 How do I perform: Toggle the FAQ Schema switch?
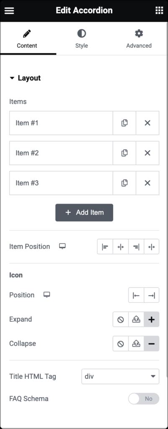(x=144, y=399)
